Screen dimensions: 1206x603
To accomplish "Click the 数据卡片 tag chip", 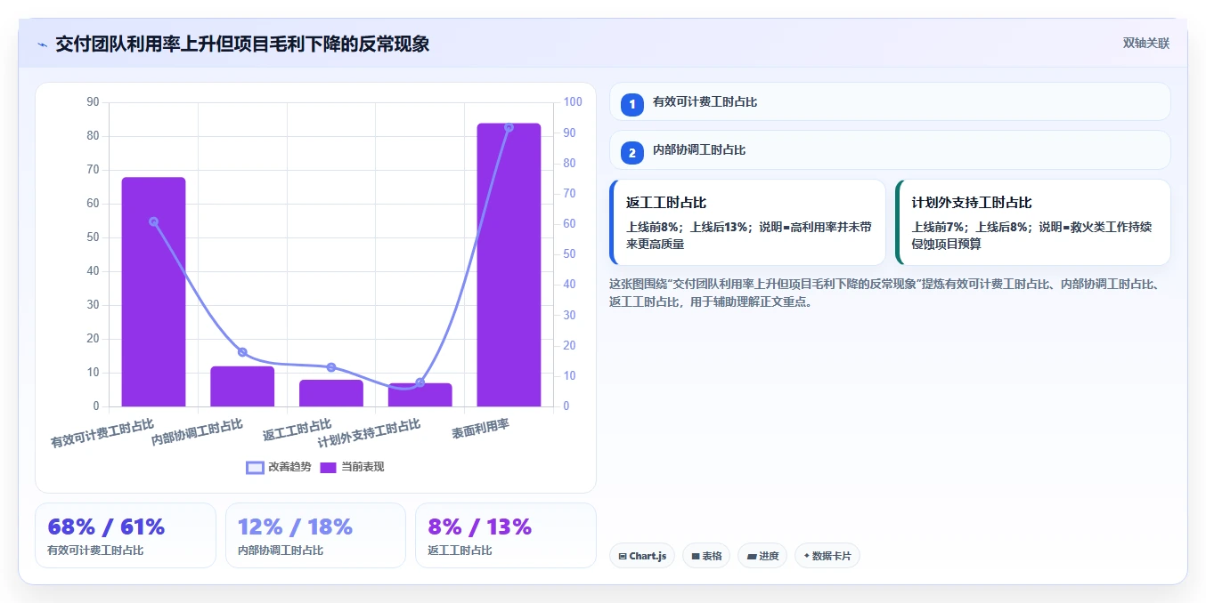I will [827, 556].
